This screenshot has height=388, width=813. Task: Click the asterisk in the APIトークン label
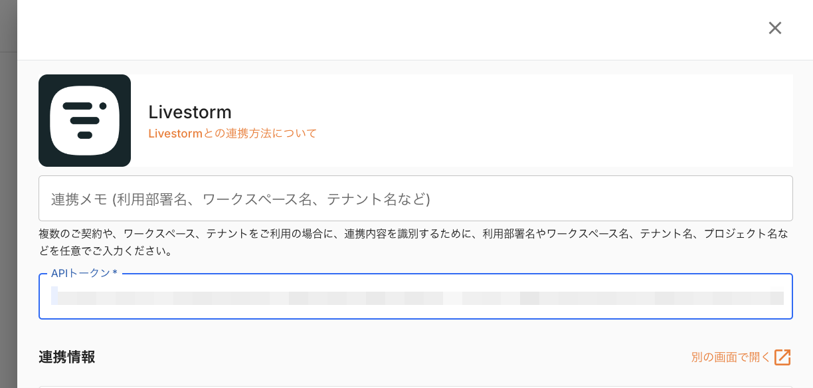click(x=115, y=274)
